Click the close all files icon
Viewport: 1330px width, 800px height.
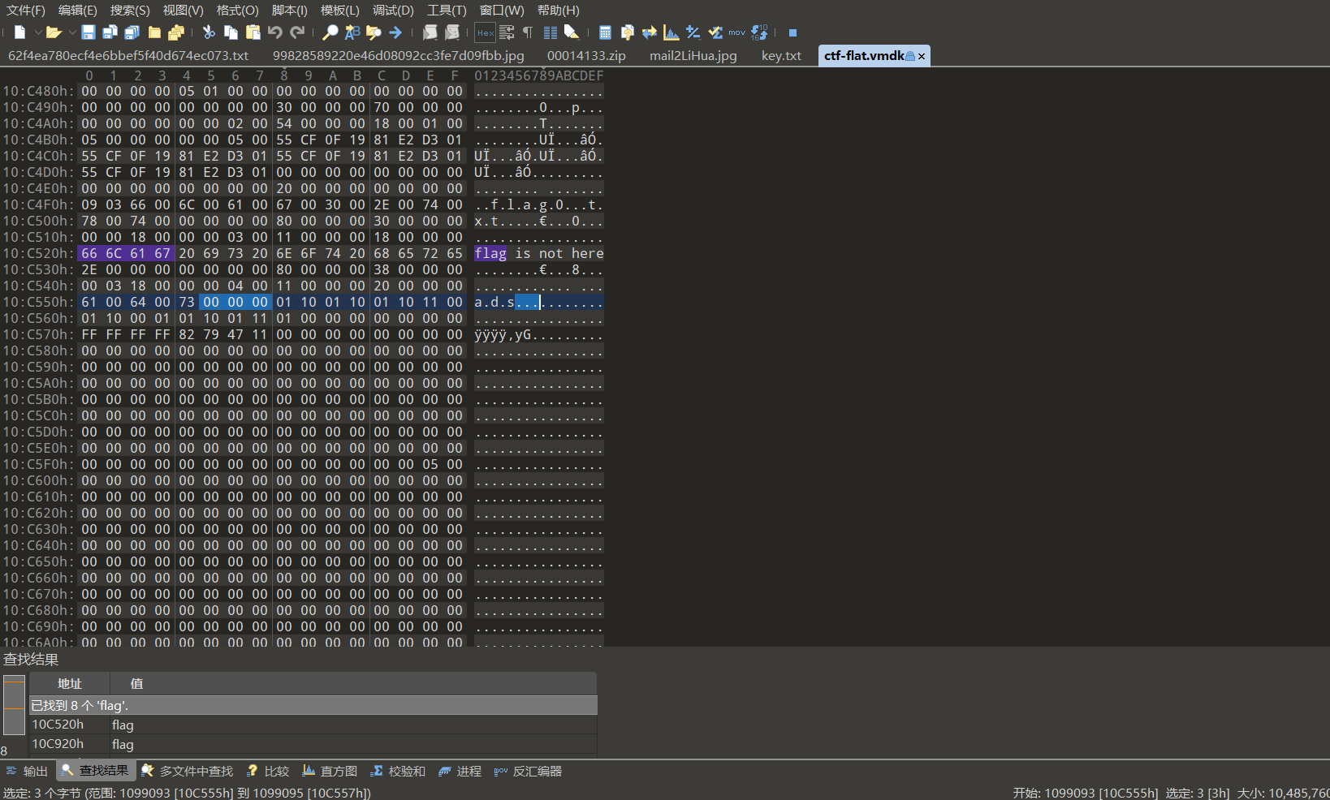175,32
